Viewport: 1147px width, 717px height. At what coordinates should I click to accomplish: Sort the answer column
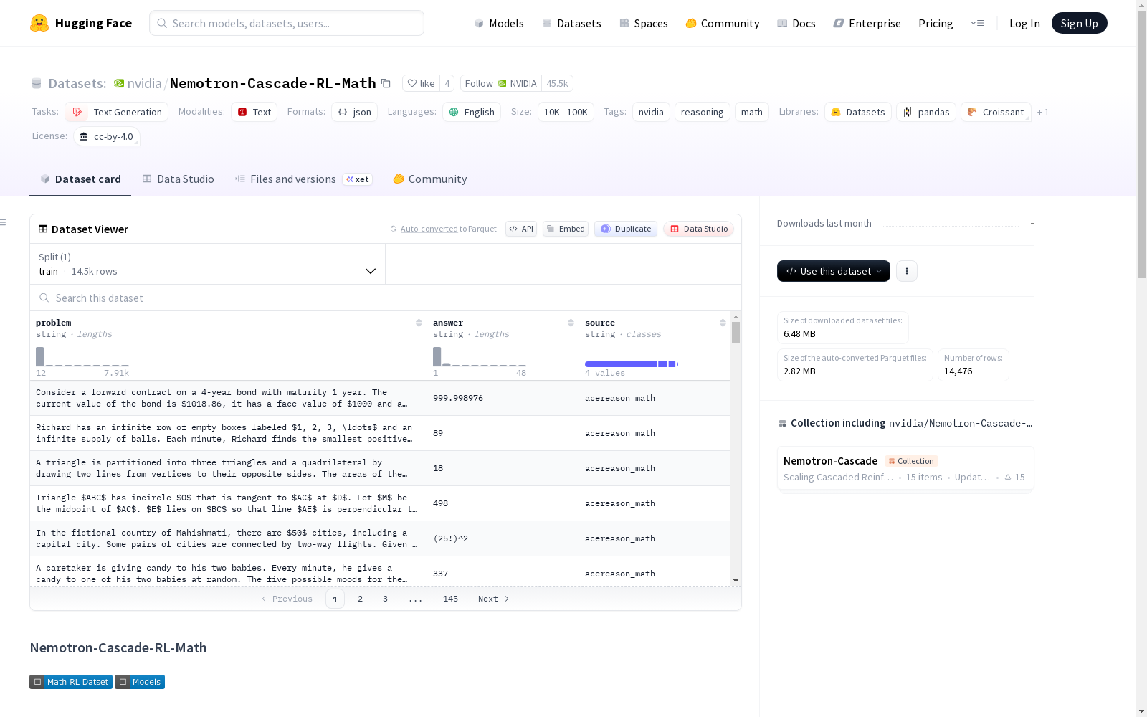point(571,323)
